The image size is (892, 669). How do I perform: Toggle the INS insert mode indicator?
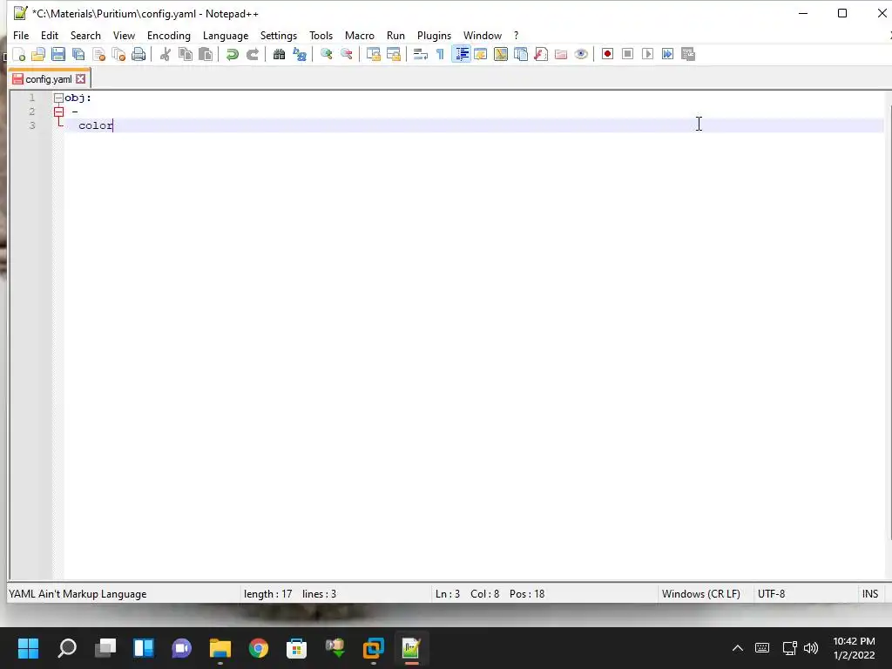click(x=870, y=594)
